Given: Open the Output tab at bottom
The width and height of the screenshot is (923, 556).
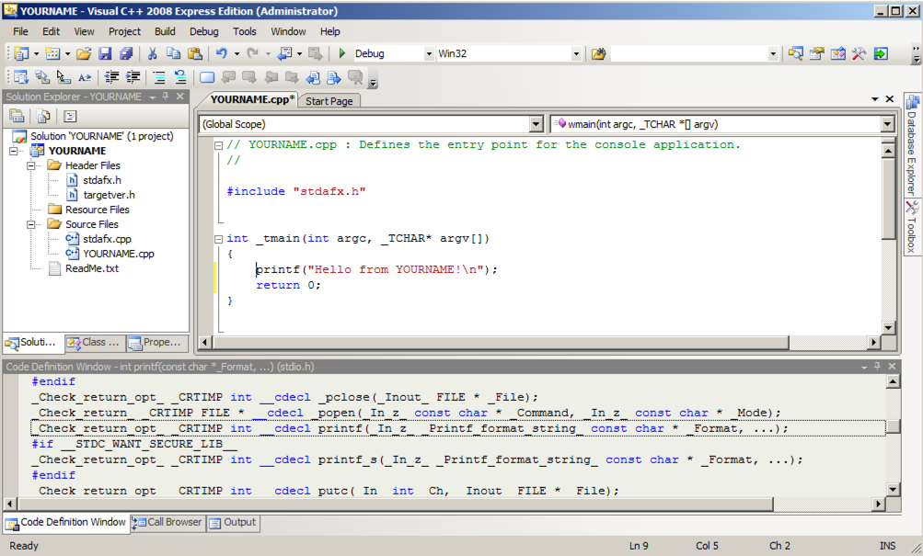Looking at the screenshot, I should click(x=233, y=522).
